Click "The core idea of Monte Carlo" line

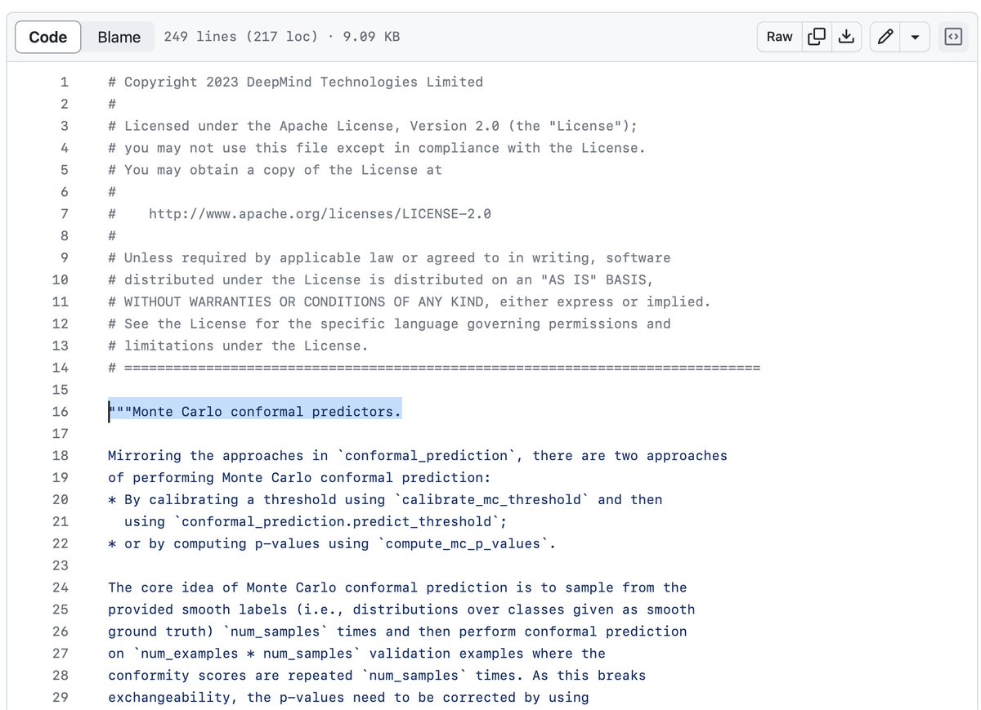pos(397,587)
